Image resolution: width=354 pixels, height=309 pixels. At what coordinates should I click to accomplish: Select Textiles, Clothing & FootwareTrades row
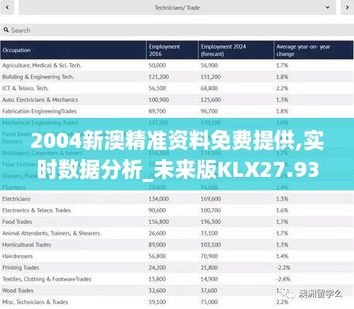tap(177, 279)
